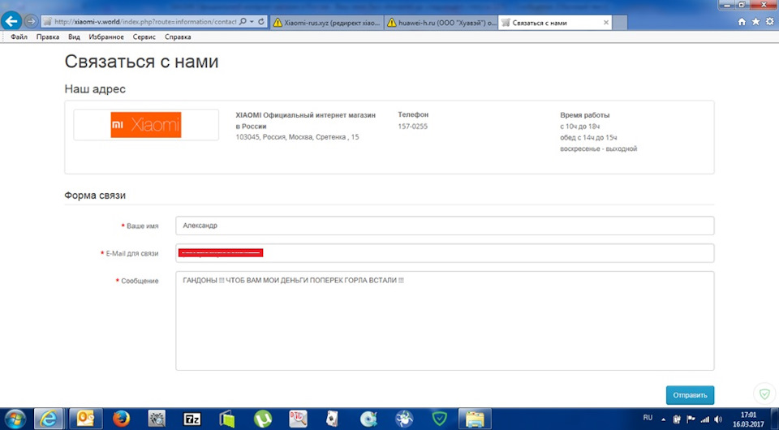The height and width of the screenshot is (430, 779).
Task: Open the Избранное menu
Action: (x=106, y=37)
